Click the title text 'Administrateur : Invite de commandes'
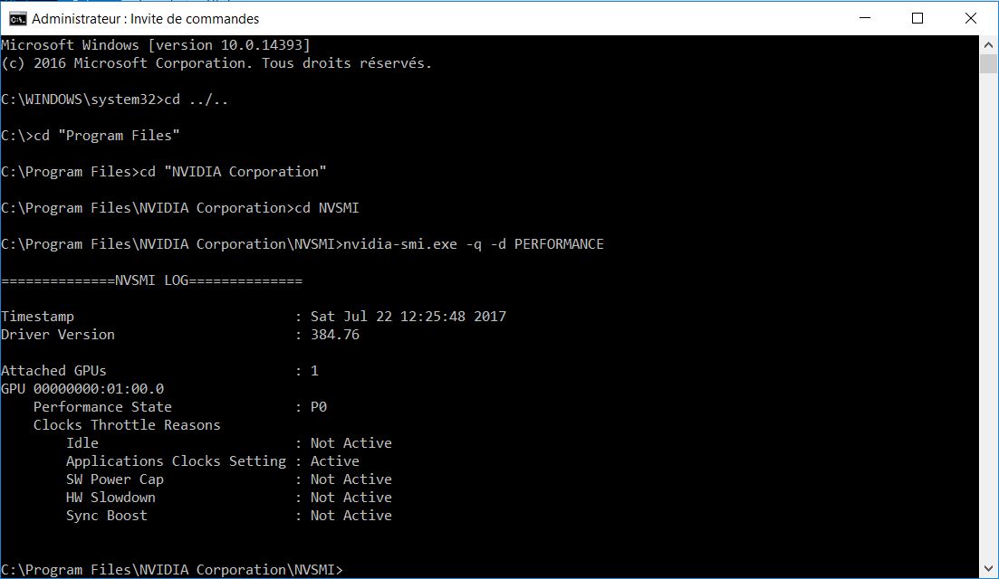 (x=145, y=18)
